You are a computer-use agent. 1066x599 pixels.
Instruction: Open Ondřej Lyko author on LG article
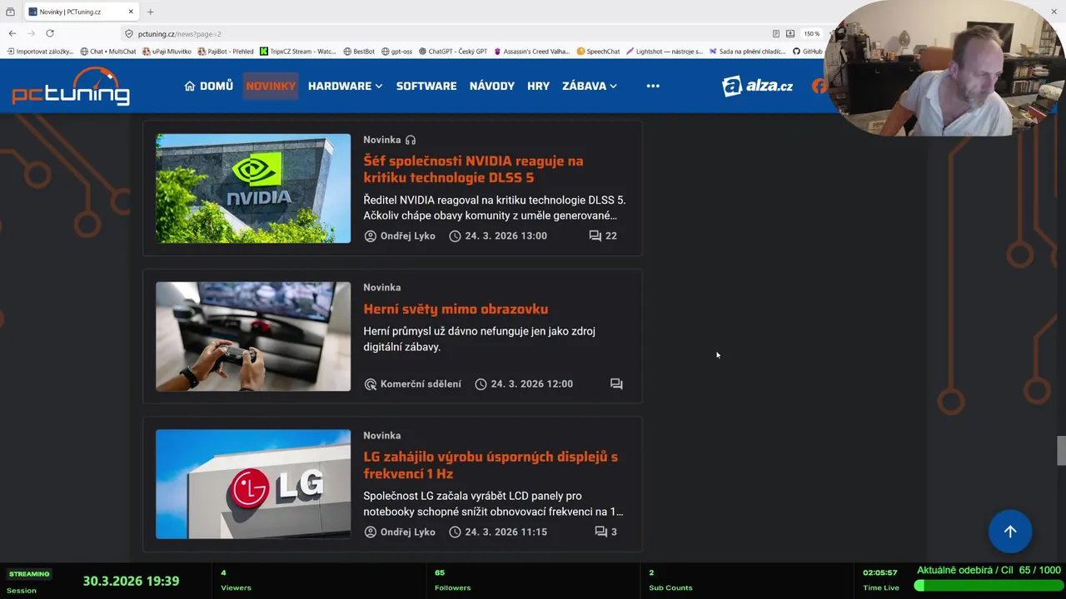click(400, 532)
